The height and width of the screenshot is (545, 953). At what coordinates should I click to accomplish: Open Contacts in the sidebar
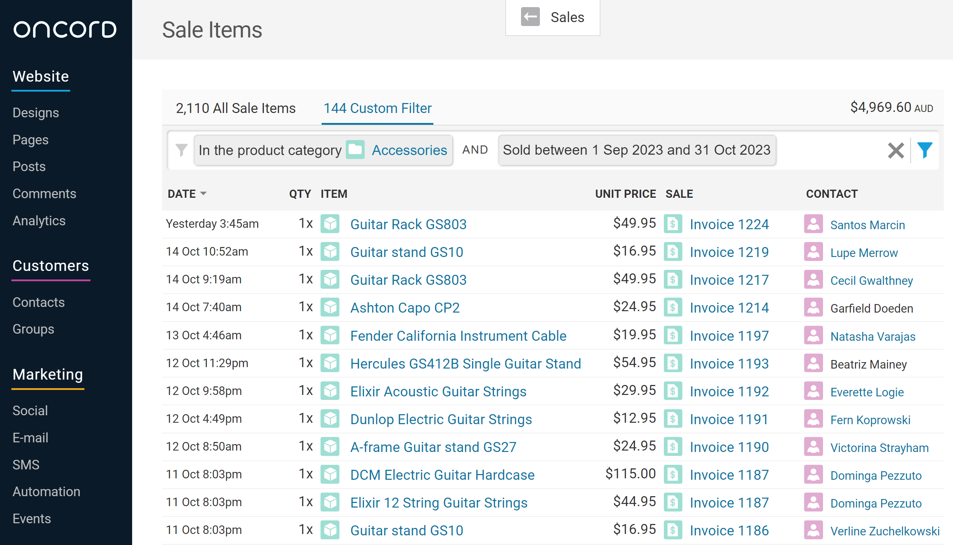tap(39, 303)
